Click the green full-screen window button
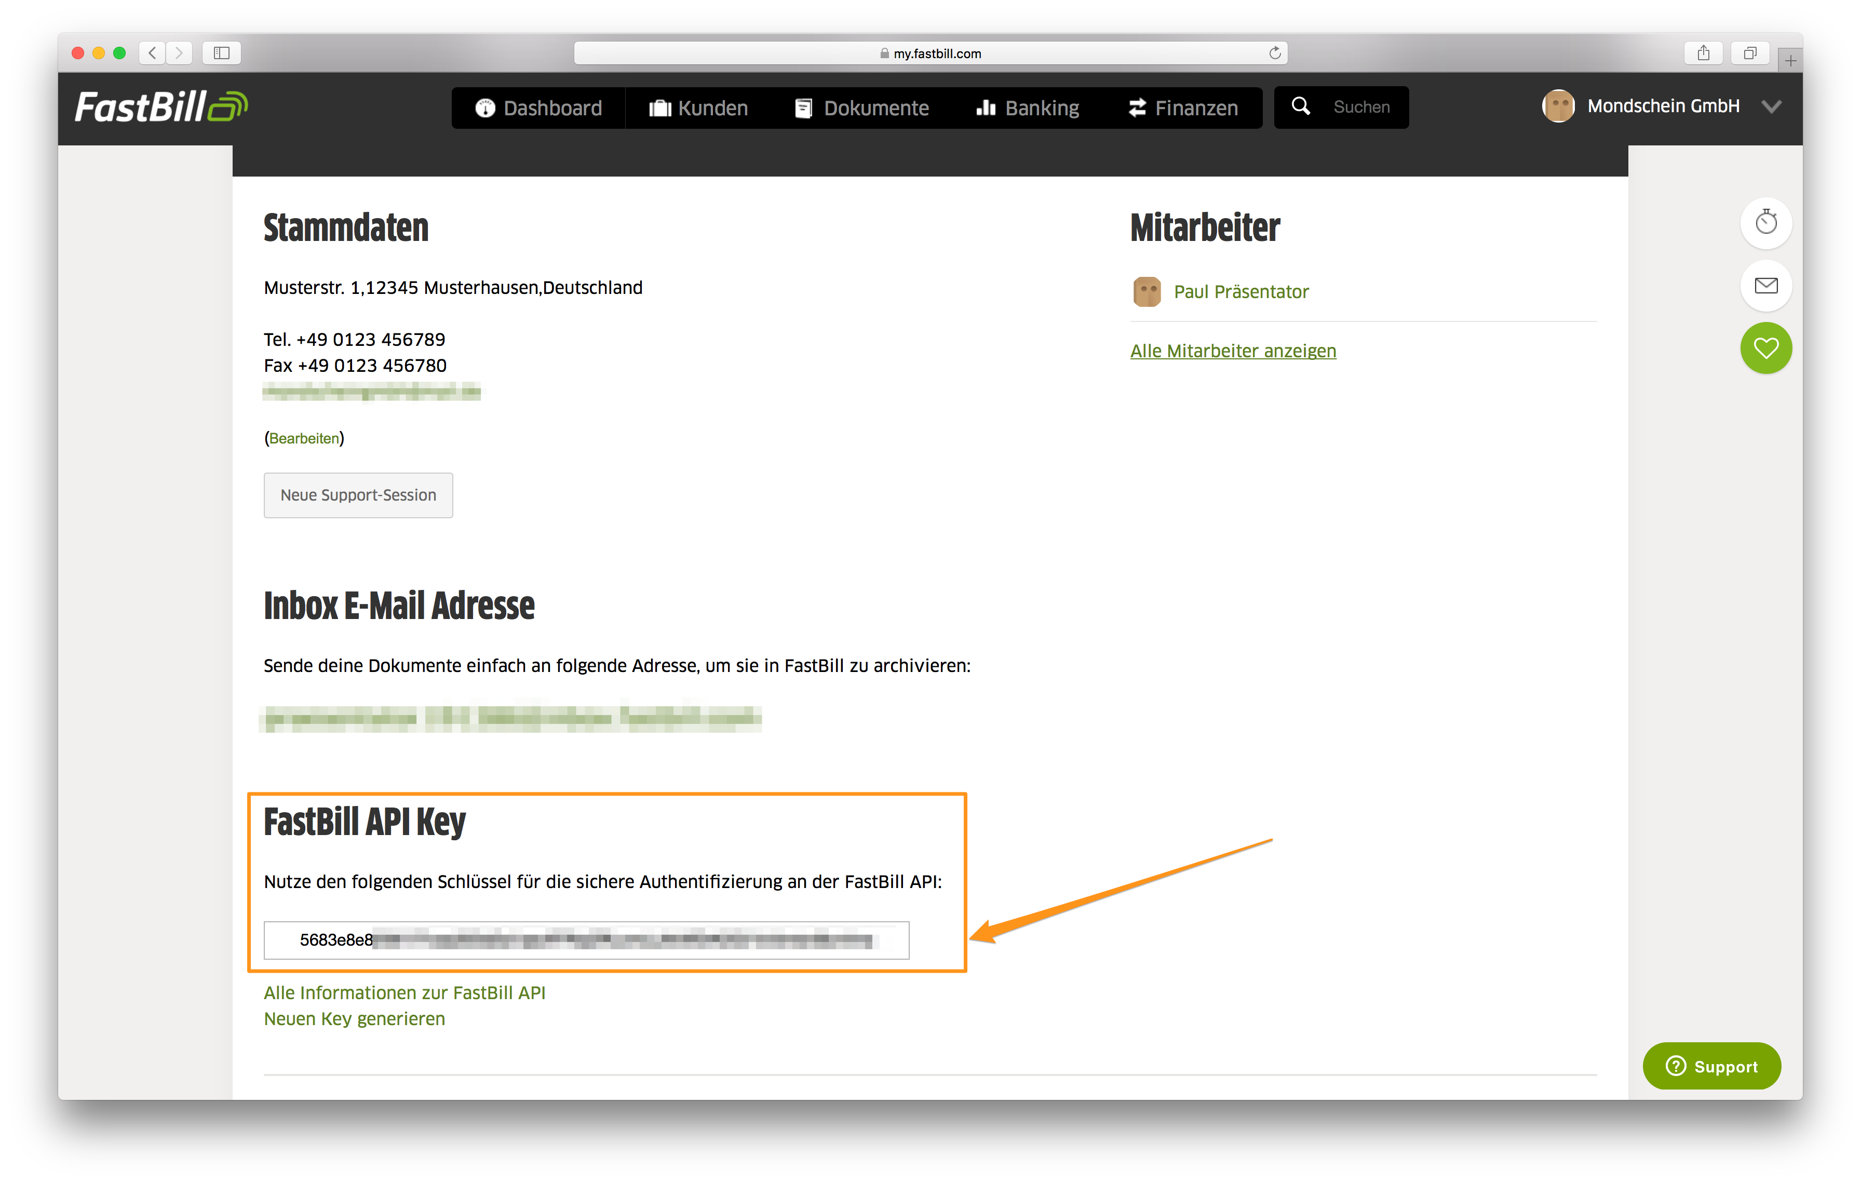The width and height of the screenshot is (1861, 1183). coord(120,52)
